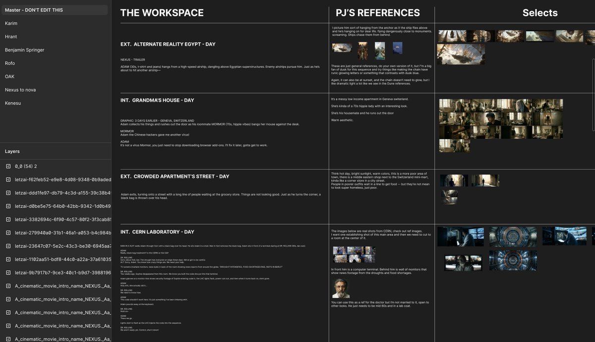This screenshot has height=342, width=595.
Task: Open the Karim page
Action: tap(11, 23)
